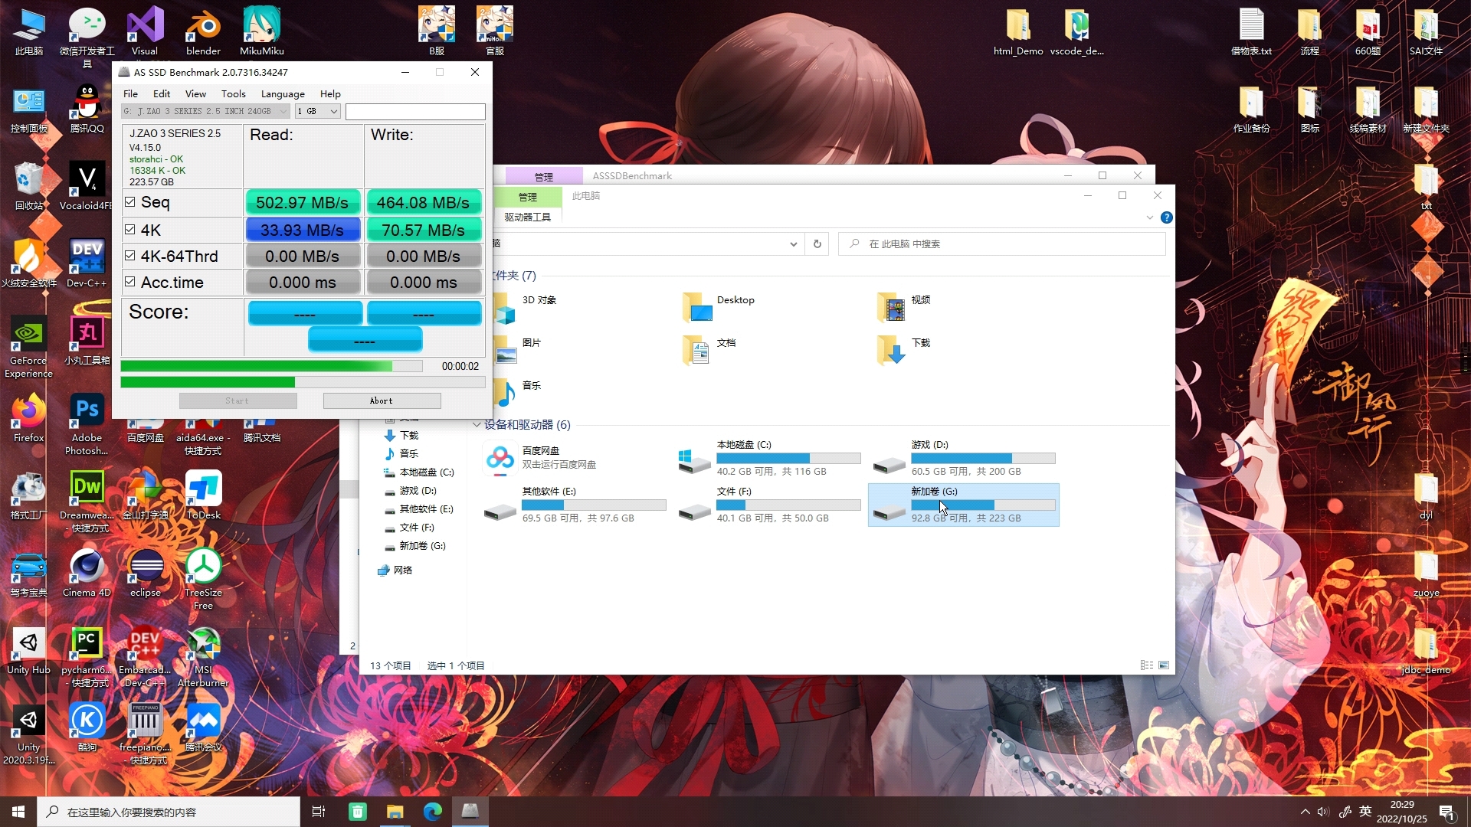The width and height of the screenshot is (1471, 827).
Task: Click the Explorer search box 在此电脑中搜索
Action: tap(1001, 244)
